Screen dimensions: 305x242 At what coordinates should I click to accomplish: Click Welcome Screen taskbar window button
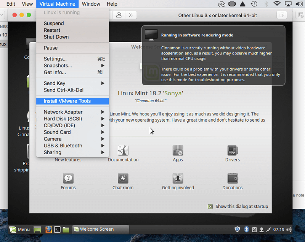(x=101, y=229)
